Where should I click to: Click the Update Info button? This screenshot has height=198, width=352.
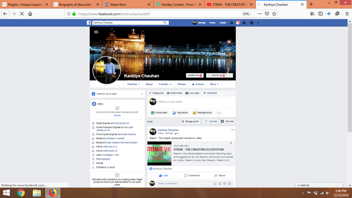pos(195,75)
